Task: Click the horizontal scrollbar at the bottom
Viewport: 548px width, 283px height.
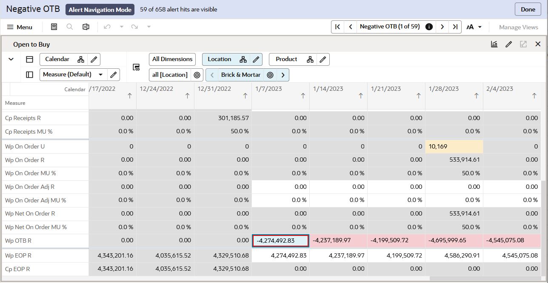Action: pyautogui.click(x=485, y=278)
